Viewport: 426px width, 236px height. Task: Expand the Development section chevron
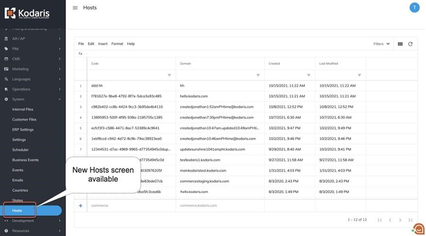[x=60, y=221]
